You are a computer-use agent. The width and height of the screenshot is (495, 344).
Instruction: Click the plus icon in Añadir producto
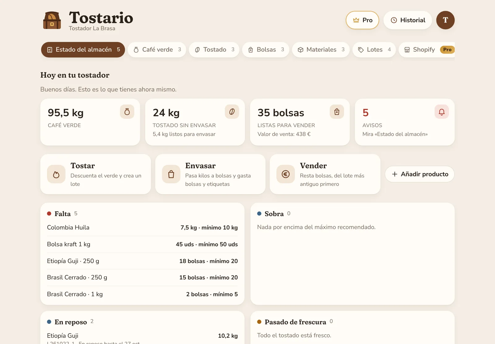[395, 174]
